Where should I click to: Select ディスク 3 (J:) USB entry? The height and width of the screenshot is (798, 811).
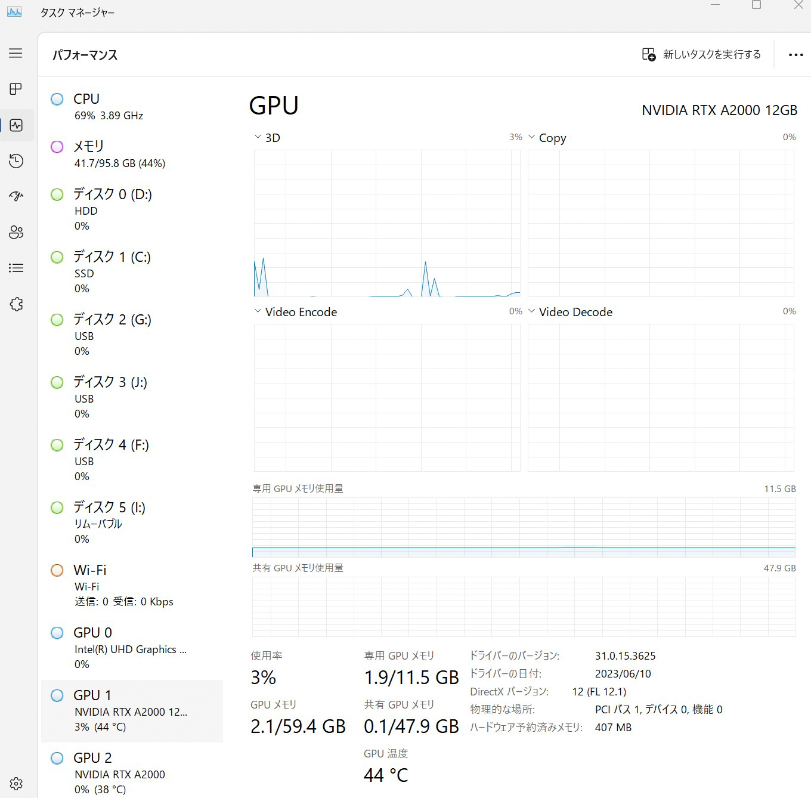[132, 397]
